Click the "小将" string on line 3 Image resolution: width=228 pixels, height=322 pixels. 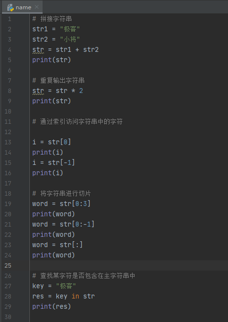[70, 39]
